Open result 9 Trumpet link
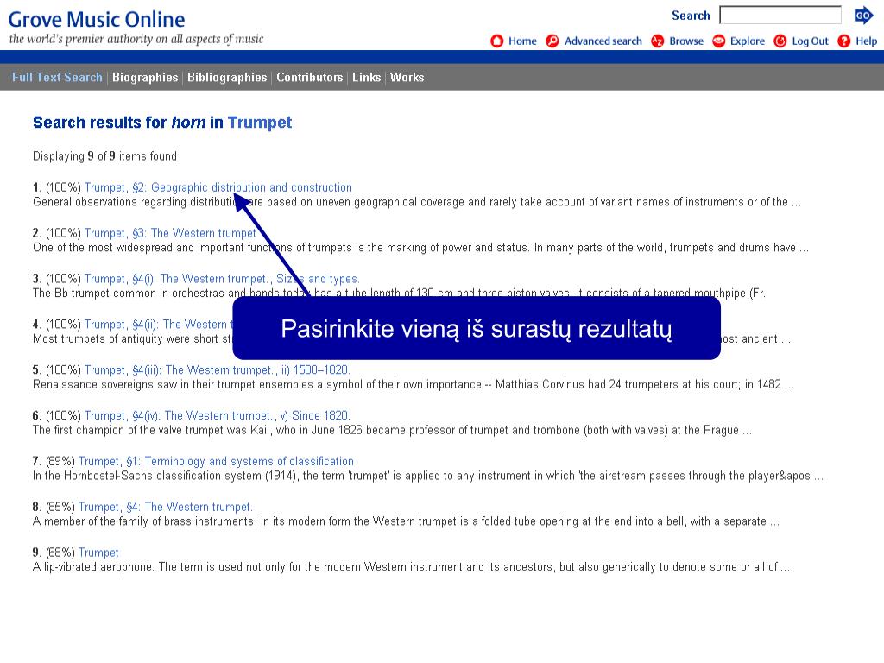 pos(98,552)
